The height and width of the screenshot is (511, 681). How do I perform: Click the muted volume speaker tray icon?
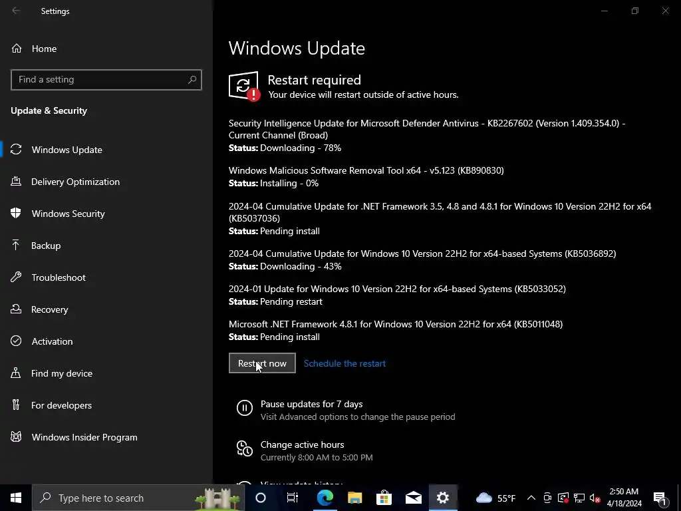[x=595, y=498]
